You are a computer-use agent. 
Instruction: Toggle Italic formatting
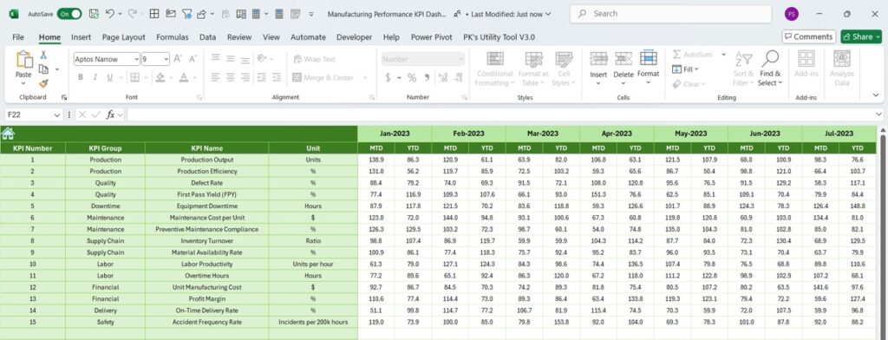click(95, 78)
